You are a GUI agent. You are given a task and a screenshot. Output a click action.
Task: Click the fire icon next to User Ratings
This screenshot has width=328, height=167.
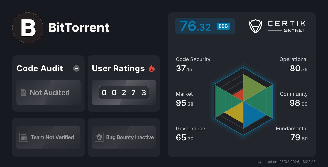pos(152,68)
